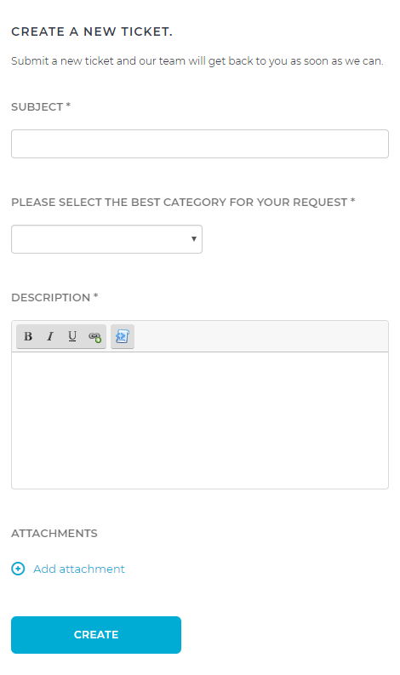400x675 pixels.
Task: Toggle bold formatting in description editor
Action: (x=28, y=336)
